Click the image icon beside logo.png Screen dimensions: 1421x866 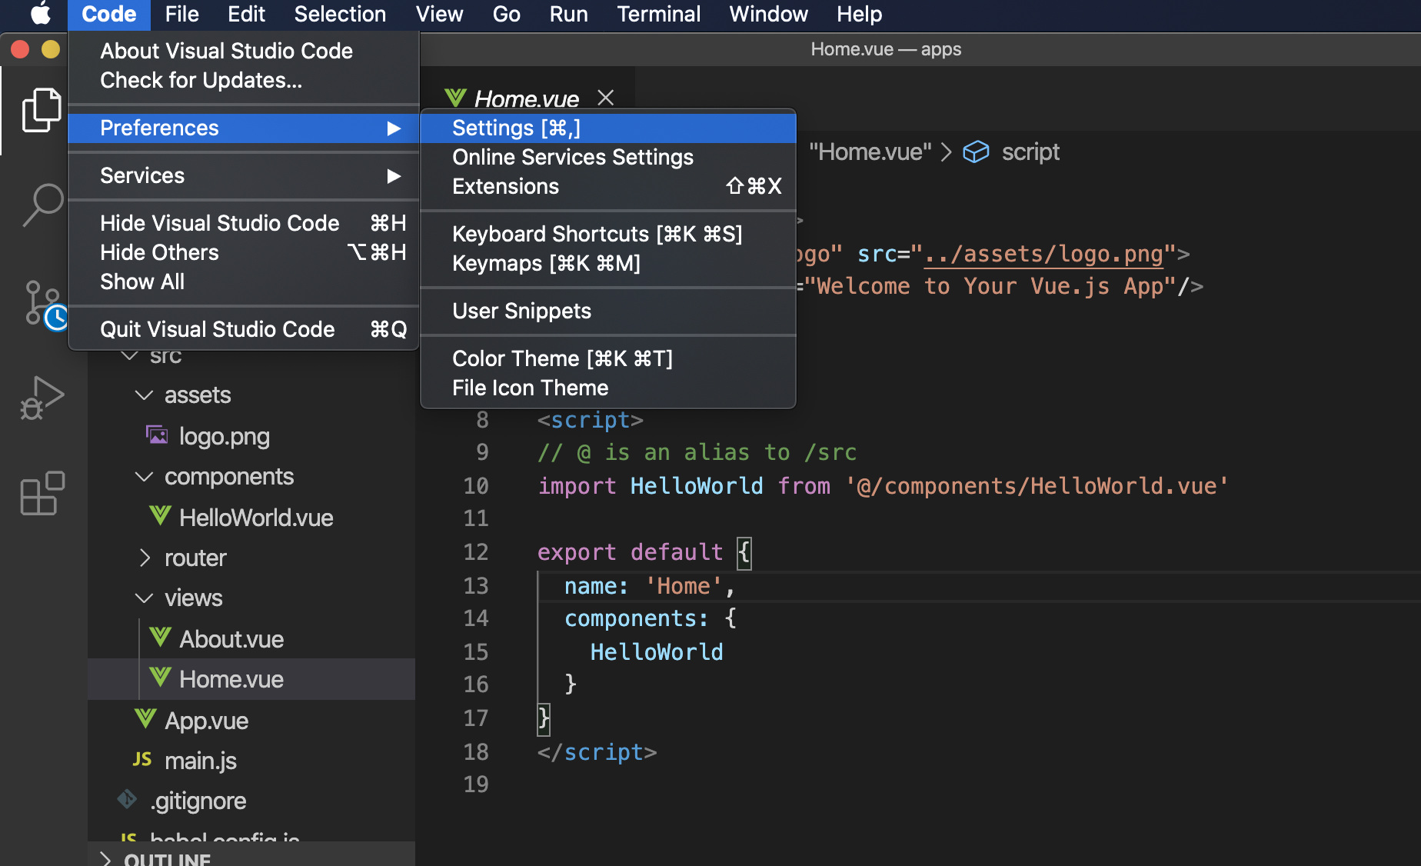[x=157, y=435]
